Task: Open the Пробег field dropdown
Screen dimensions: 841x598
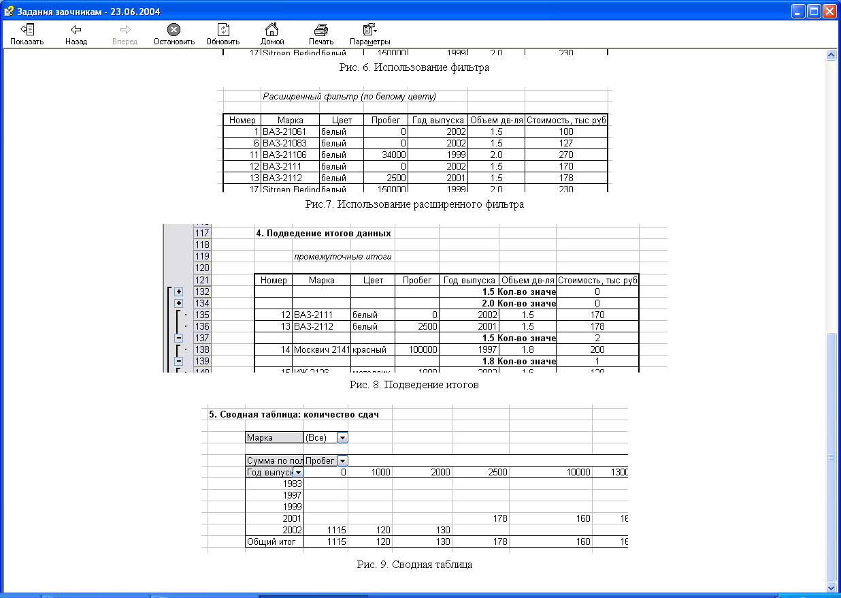Action: 342,461
